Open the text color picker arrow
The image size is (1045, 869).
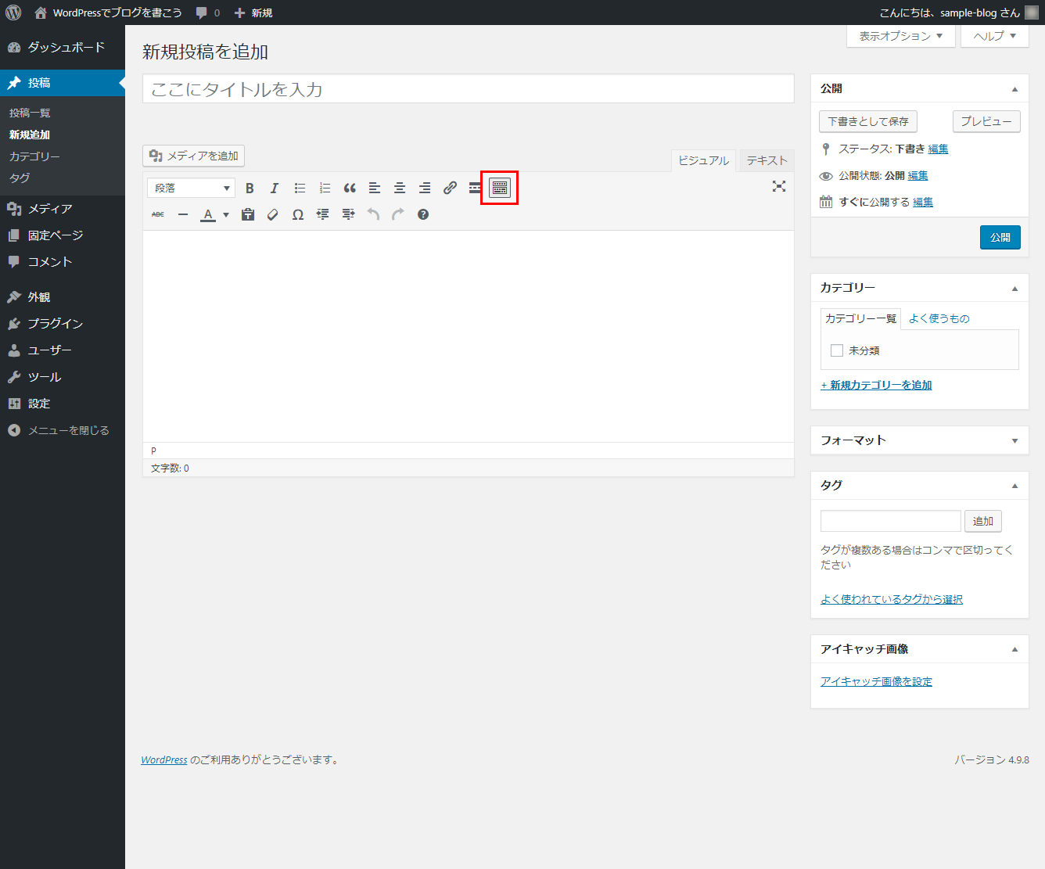coord(226,214)
